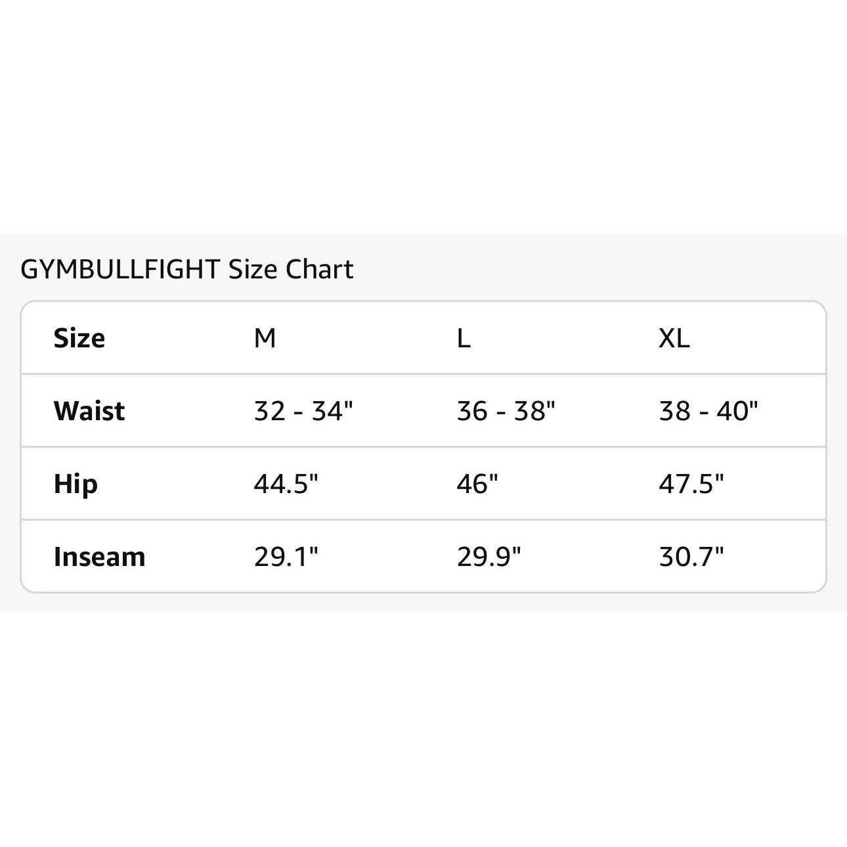This screenshot has height=847, width=847.
Task: Select the M size column header
Action: [x=265, y=338]
